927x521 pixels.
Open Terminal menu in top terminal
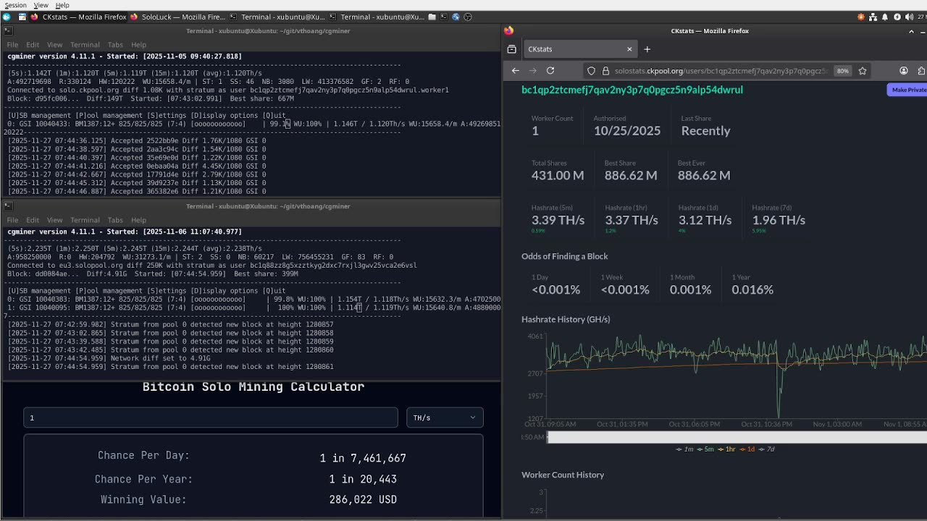click(x=85, y=45)
